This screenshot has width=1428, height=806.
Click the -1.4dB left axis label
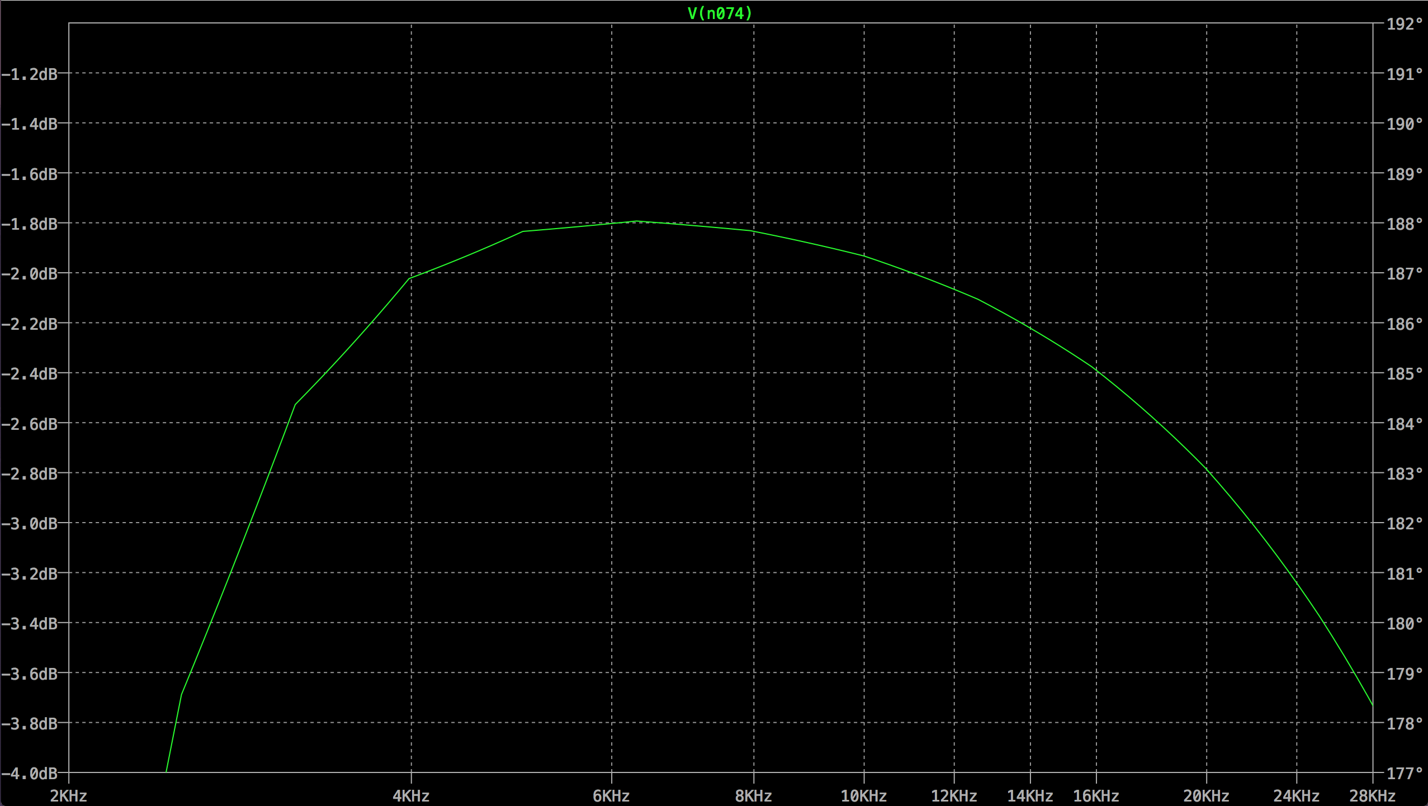30,124
